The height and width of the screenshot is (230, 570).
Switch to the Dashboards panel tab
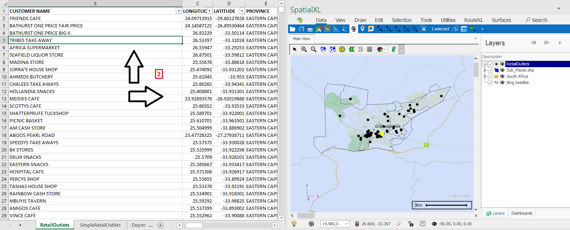pos(521,213)
